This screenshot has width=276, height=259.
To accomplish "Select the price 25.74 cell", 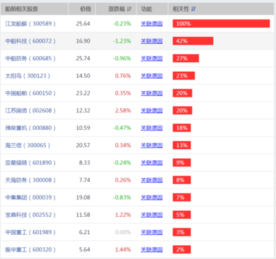I will (83, 58).
